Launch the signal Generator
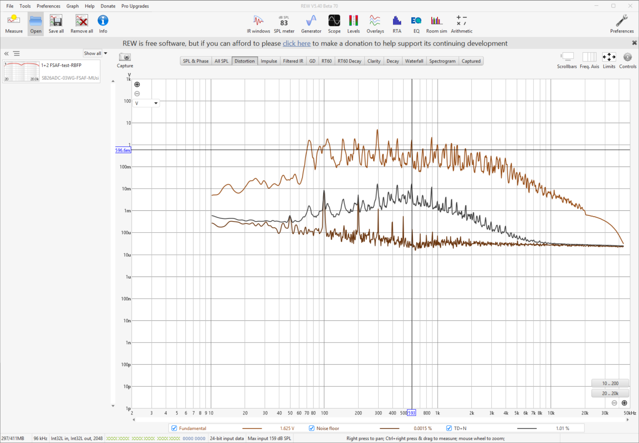Viewport: 639px width, 443px height. 311,24
